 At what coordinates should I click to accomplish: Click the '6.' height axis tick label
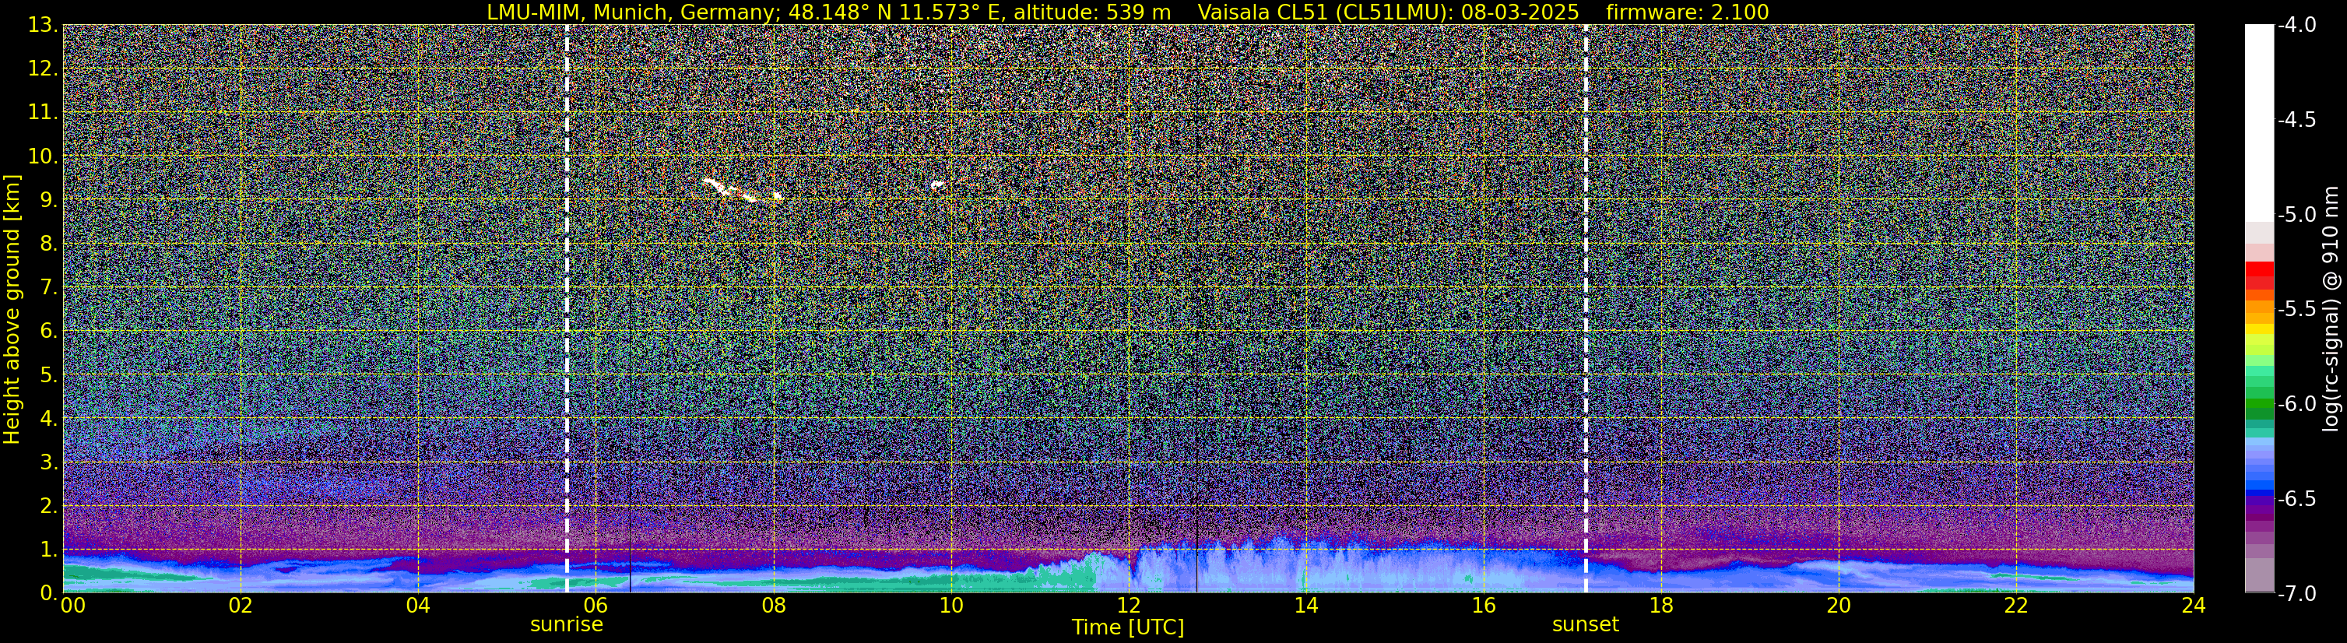click(x=49, y=332)
